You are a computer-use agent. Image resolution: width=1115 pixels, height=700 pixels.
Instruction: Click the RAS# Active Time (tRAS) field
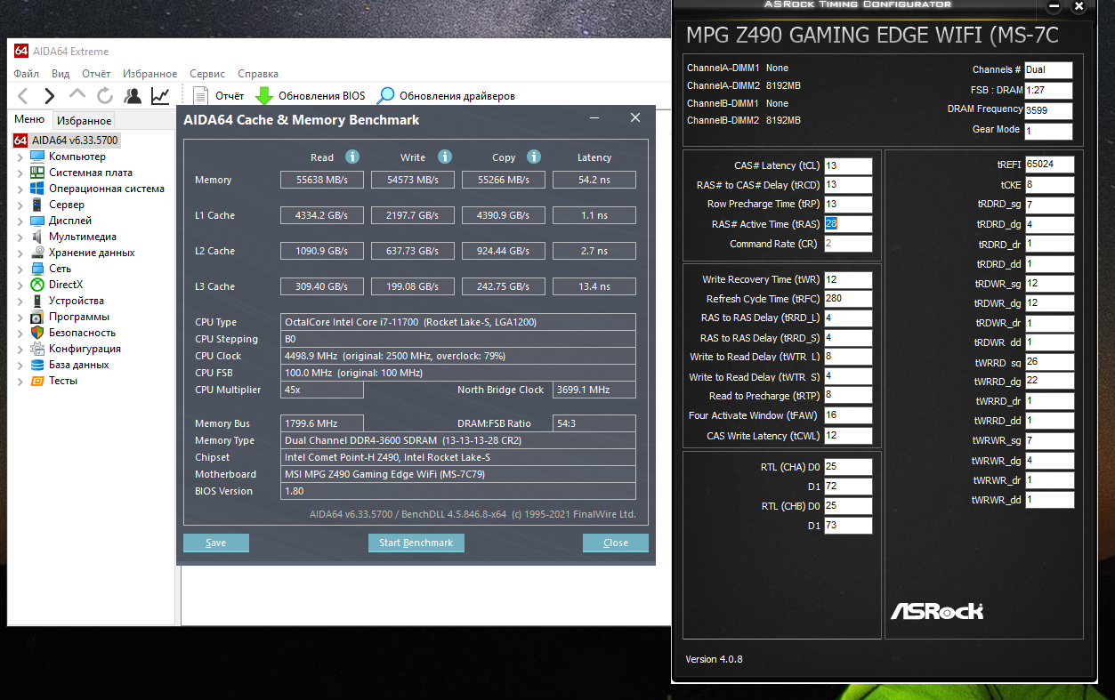(x=848, y=224)
